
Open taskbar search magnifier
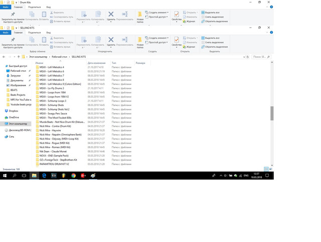[x=15, y=176]
